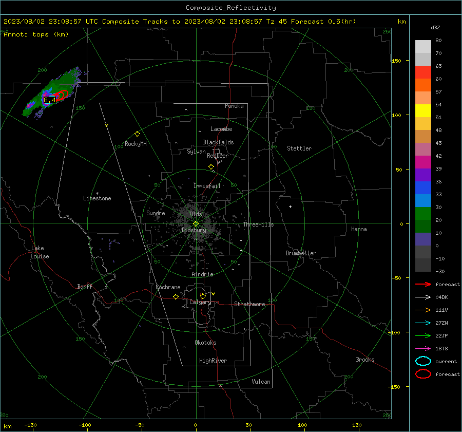The width and height of the screenshot is (462, 432).
Task: Click the Olds town label
Action: [196, 214]
